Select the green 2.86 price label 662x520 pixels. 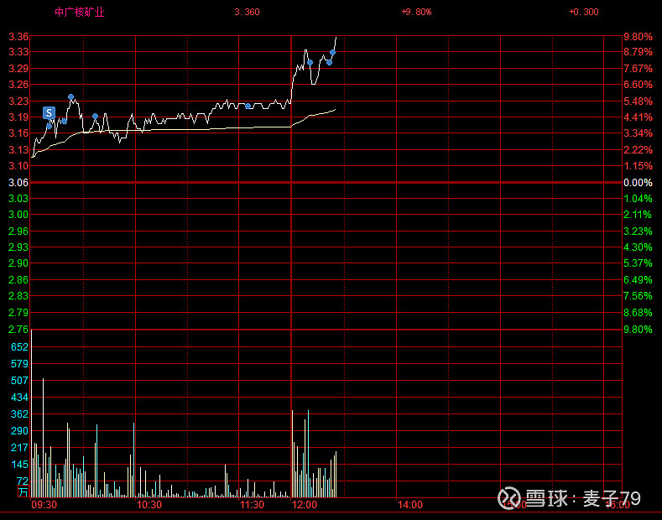[x=18, y=280]
